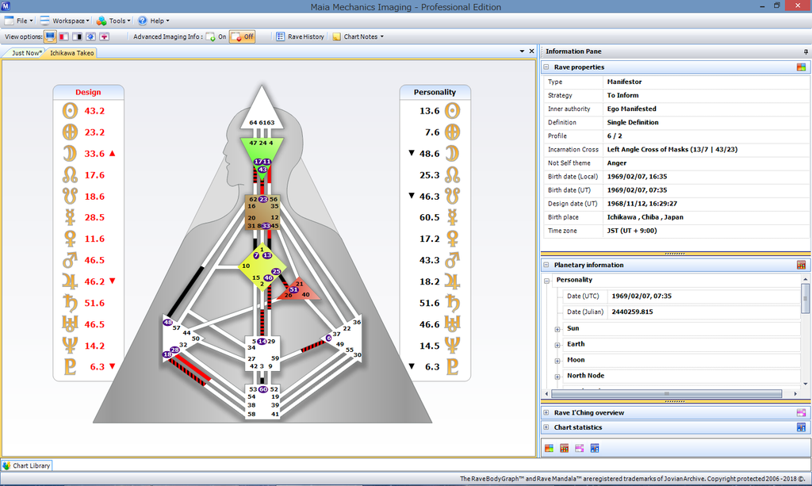
Task: Select the red left-panel view option
Action: click(x=63, y=36)
